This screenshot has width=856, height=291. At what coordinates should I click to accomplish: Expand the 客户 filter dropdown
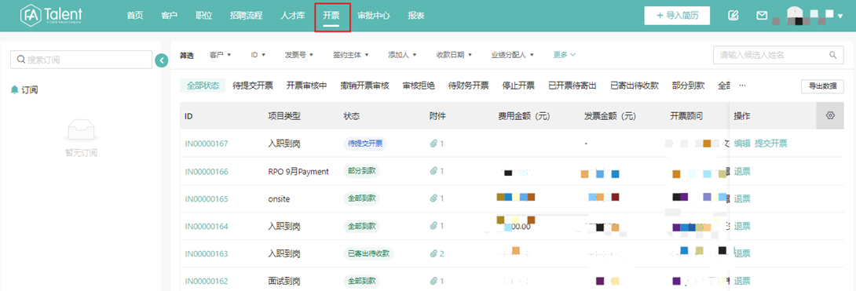point(221,55)
